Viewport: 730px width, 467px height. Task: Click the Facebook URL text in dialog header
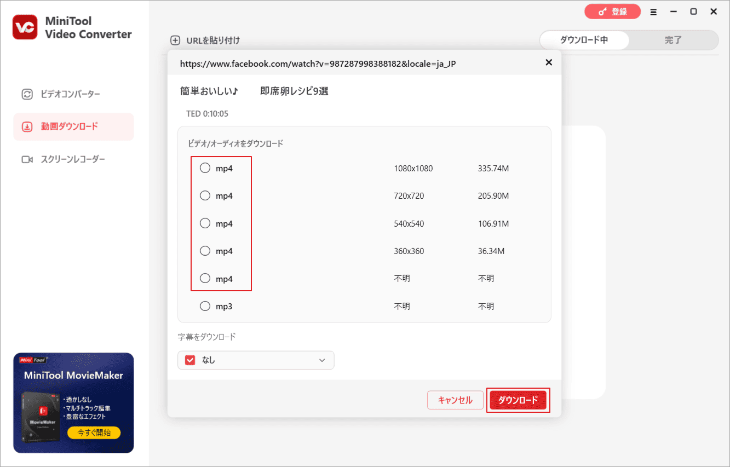pos(318,64)
